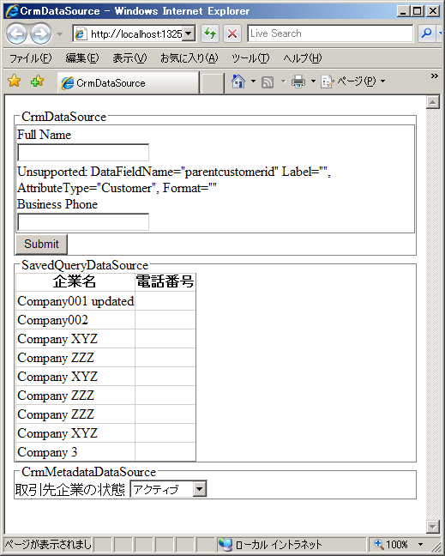Click the Back navigation arrow
This screenshot has height=556, width=445.
[x=16, y=34]
